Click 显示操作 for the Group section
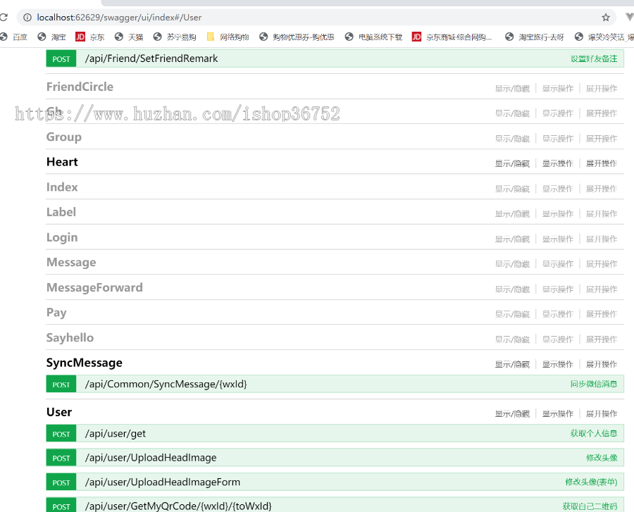Viewport: 634px width, 512px height. (x=558, y=139)
